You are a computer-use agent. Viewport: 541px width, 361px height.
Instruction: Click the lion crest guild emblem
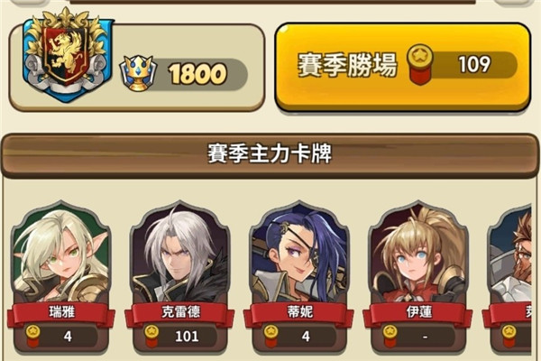point(68,54)
